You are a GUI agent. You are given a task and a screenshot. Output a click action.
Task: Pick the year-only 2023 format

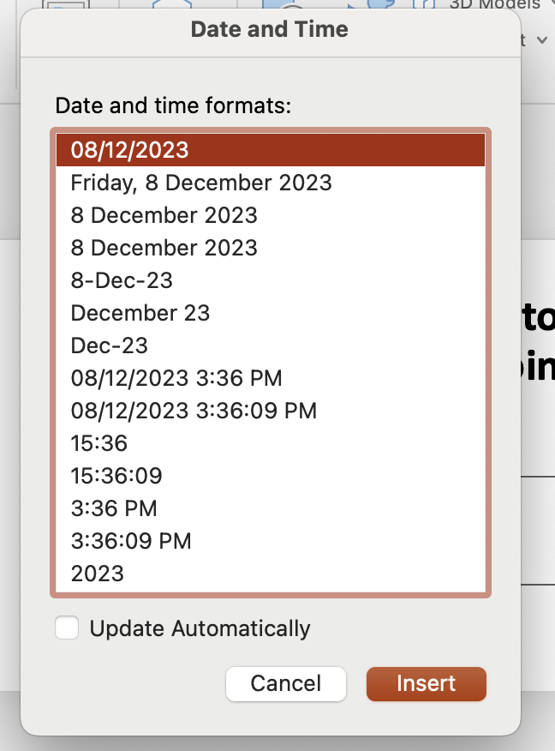coord(98,574)
